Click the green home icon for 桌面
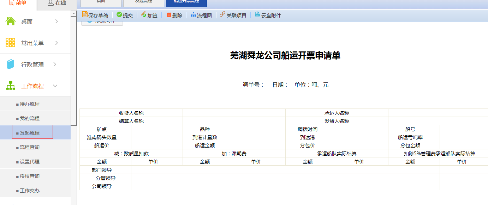The image size is (488, 205). (11, 21)
